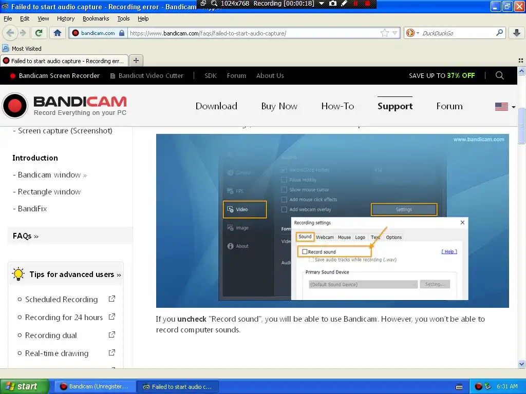Open the Edit menu
Image resolution: width=526 pixels, height=394 pixels.
[x=25, y=18]
